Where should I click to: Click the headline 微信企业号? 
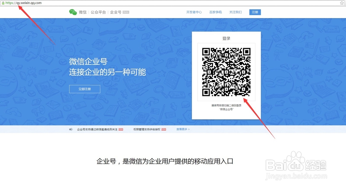tap(88, 61)
